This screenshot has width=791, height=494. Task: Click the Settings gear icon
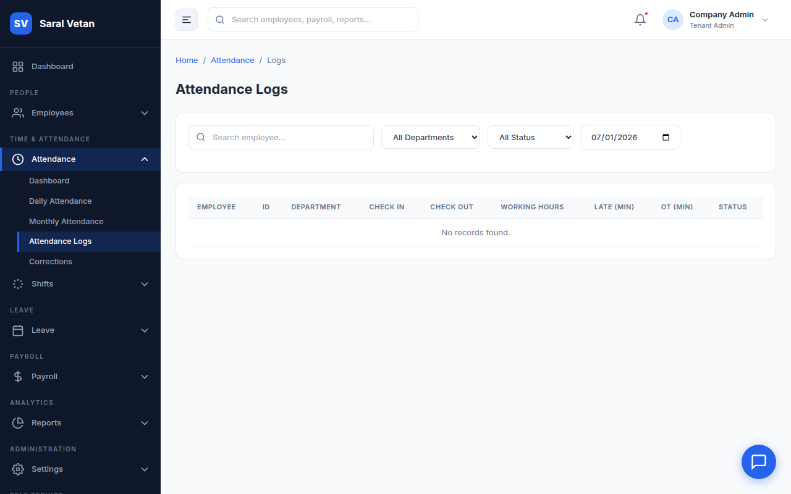18,469
